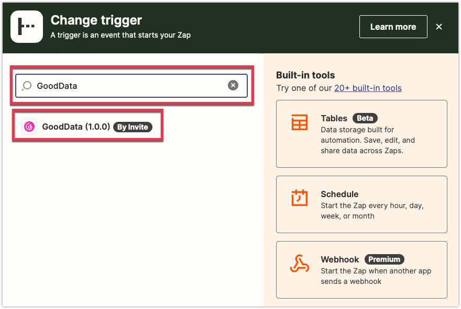Click 'Start the Zap when another app' text
The width and height of the screenshot is (461, 309).
(376, 276)
